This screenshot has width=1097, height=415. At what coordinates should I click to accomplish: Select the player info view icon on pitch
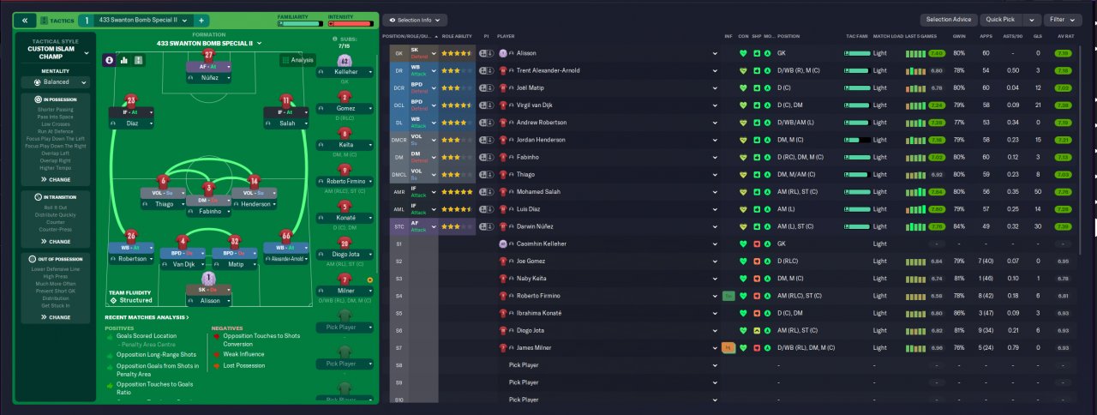(109, 60)
